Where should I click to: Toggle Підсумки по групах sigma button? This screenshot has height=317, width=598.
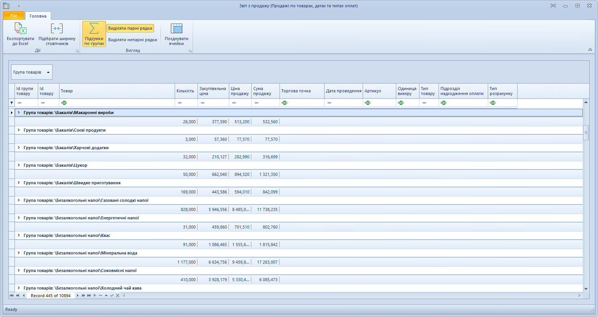[94, 34]
